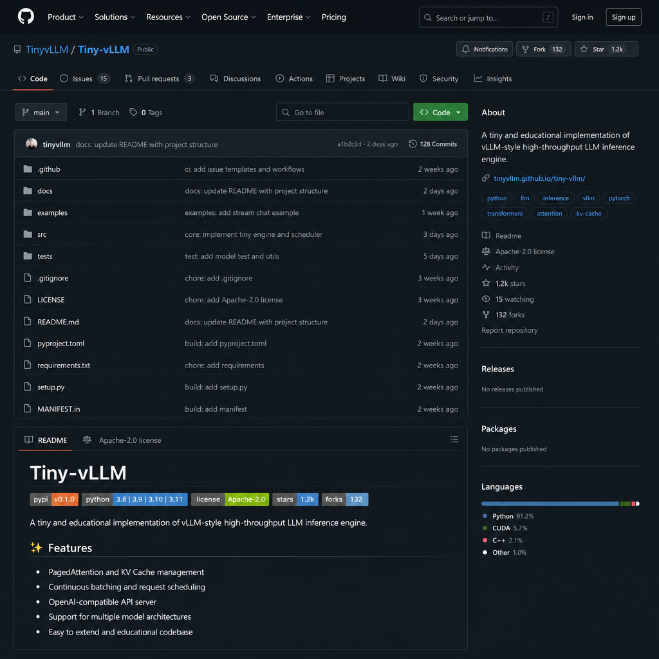Screen dimensions: 659x659
Task: Open the README outline list icon
Action: pos(454,440)
